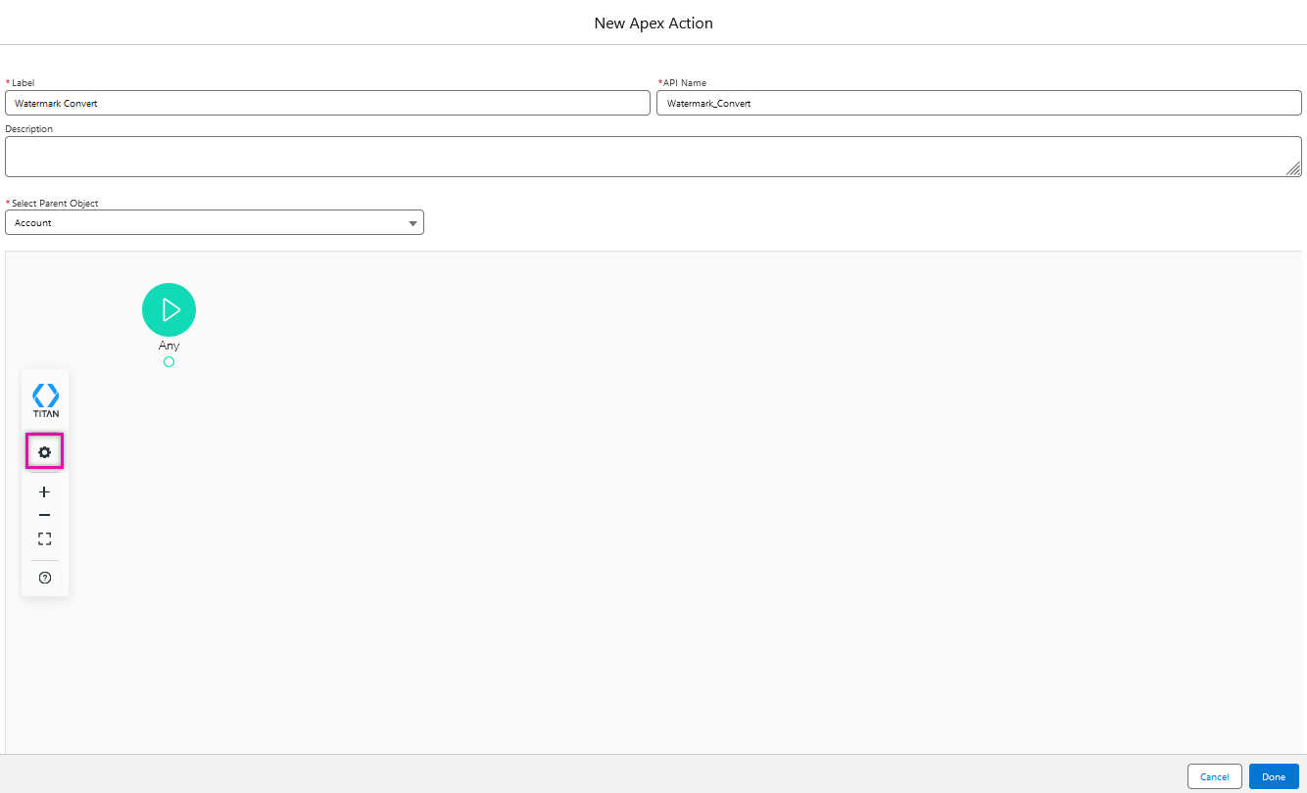Screen dimensions: 1307x793
Task: Click the Cancel button
Action: 1215,776
